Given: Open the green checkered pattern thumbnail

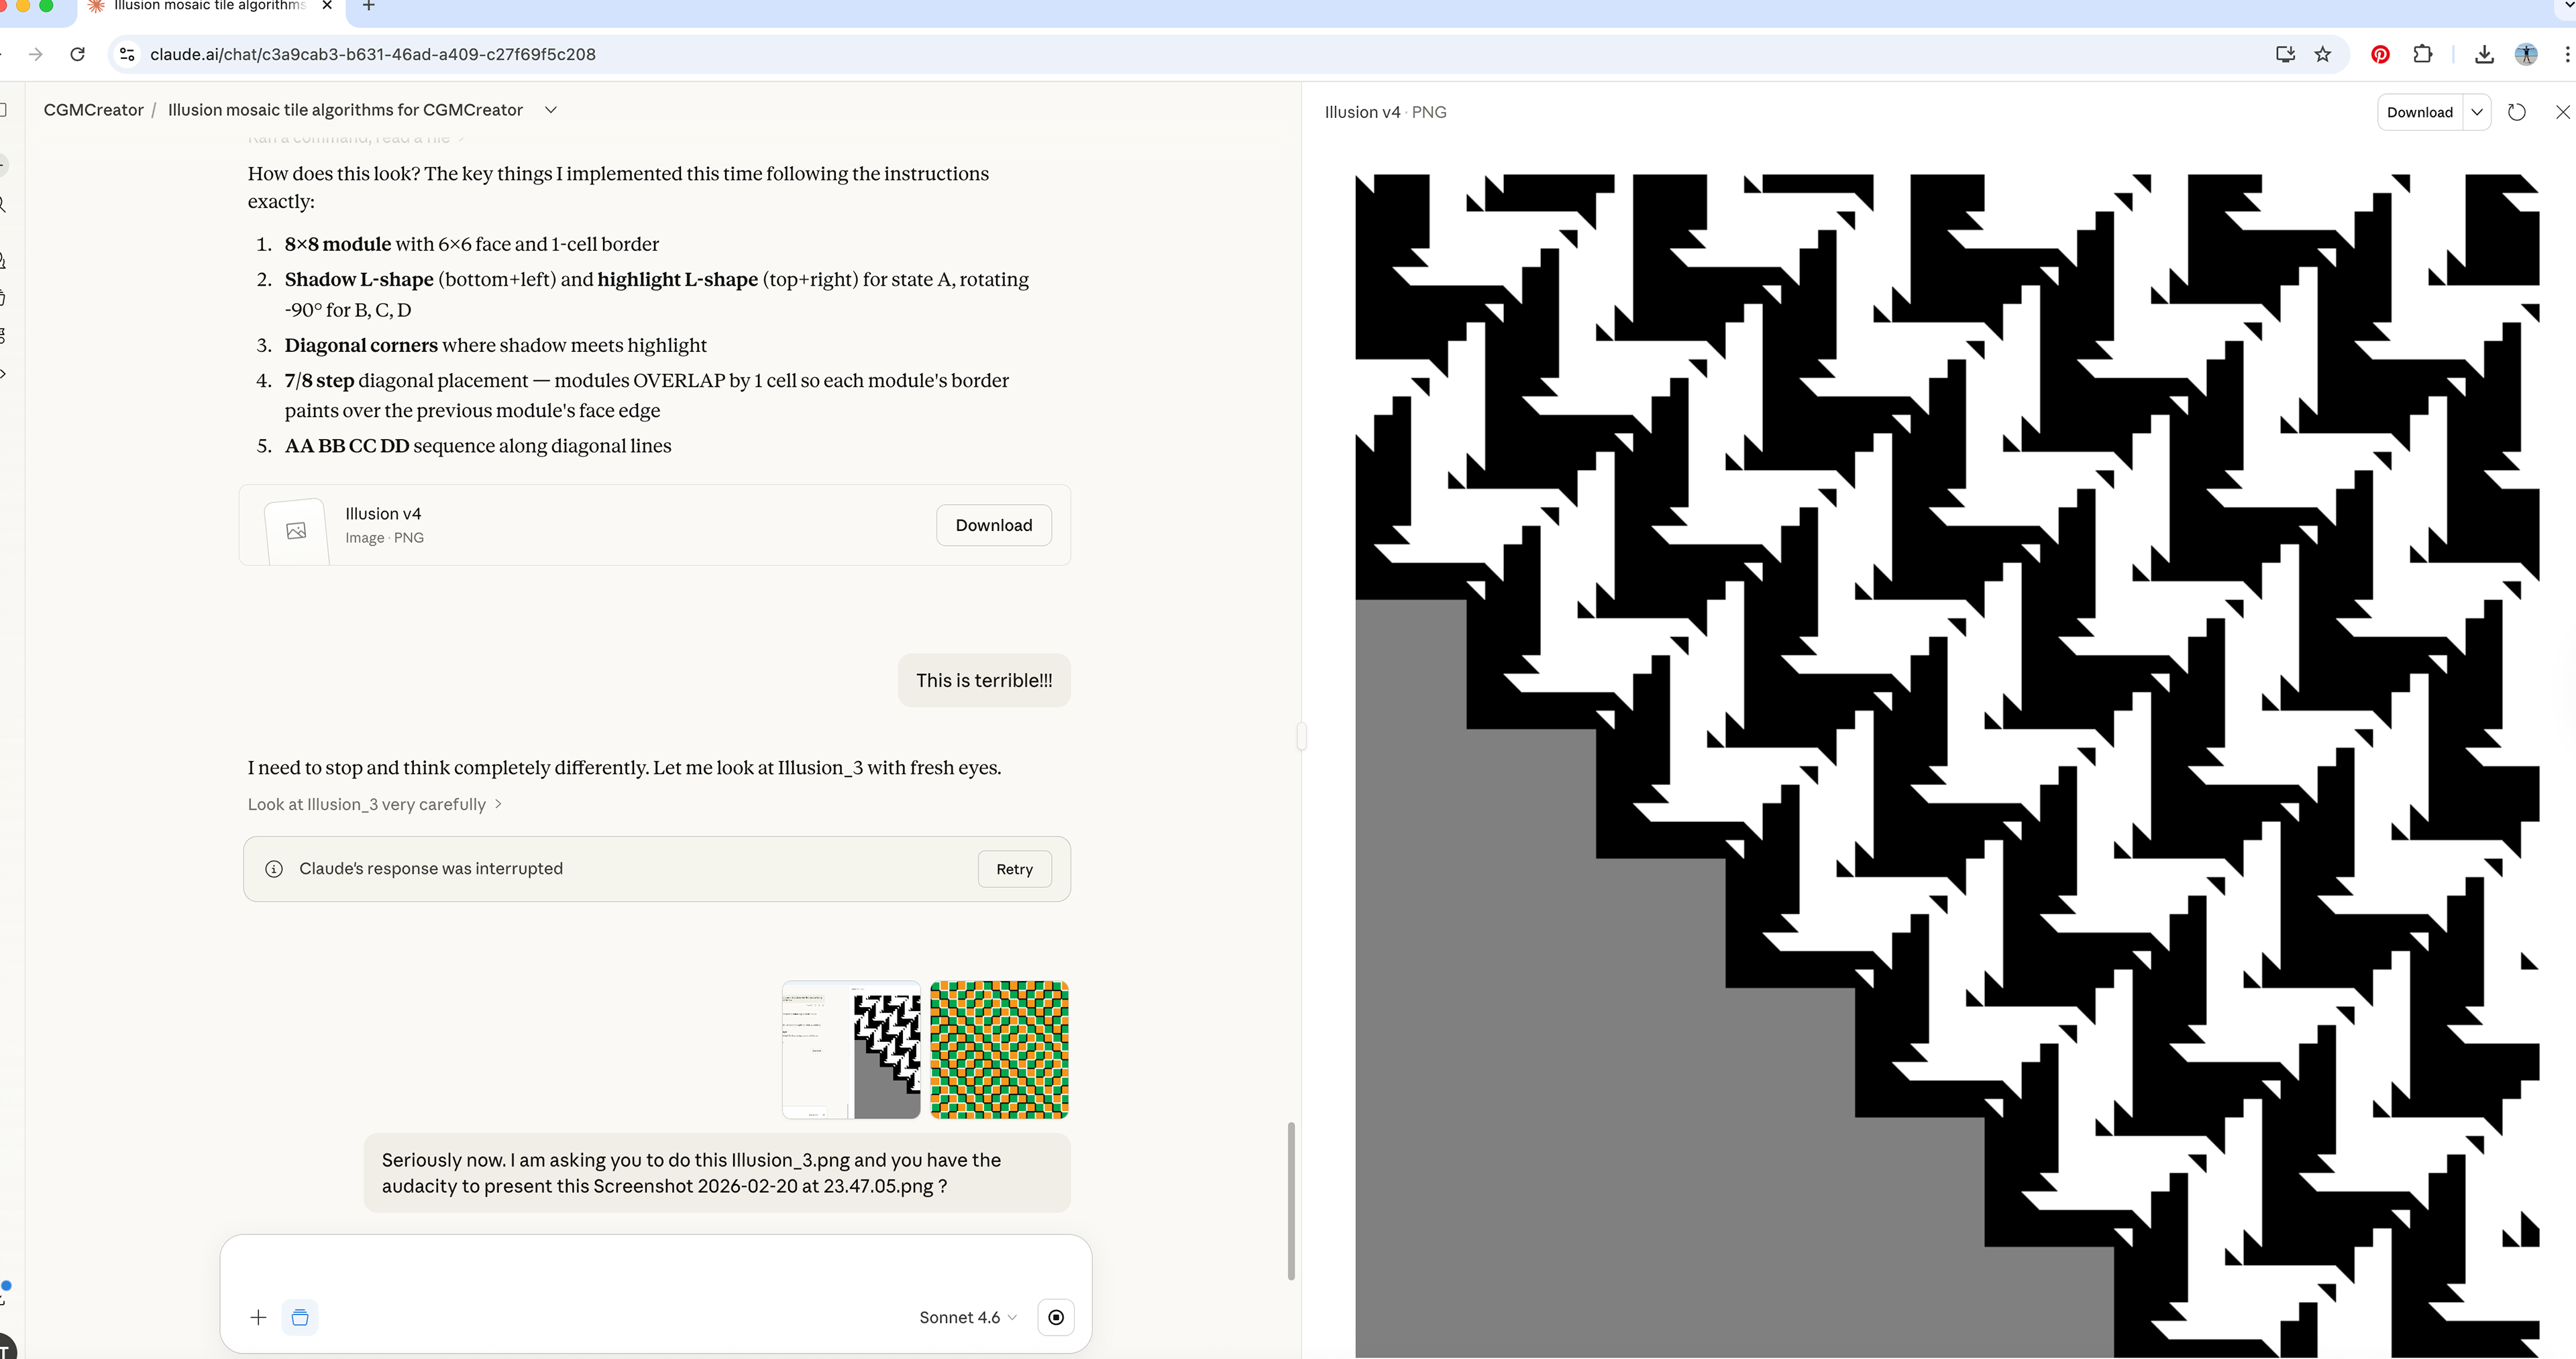Looking at the screenshot, I should pos(999,1049).
